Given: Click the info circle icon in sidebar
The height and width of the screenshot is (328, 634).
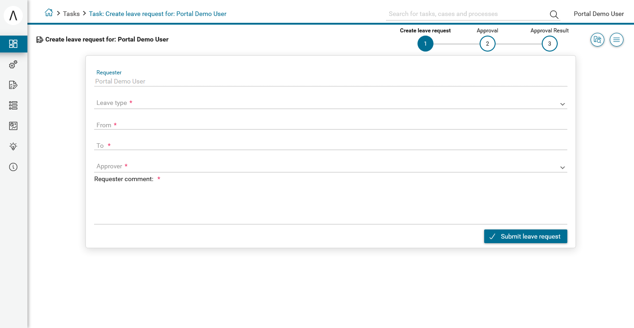Looking at the screenshot, I should [13, 167].
